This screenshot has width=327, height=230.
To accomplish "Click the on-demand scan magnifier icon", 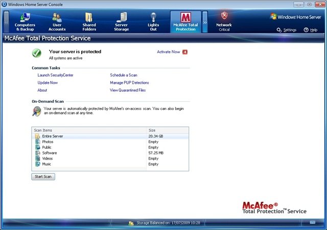I will point(37,111).
